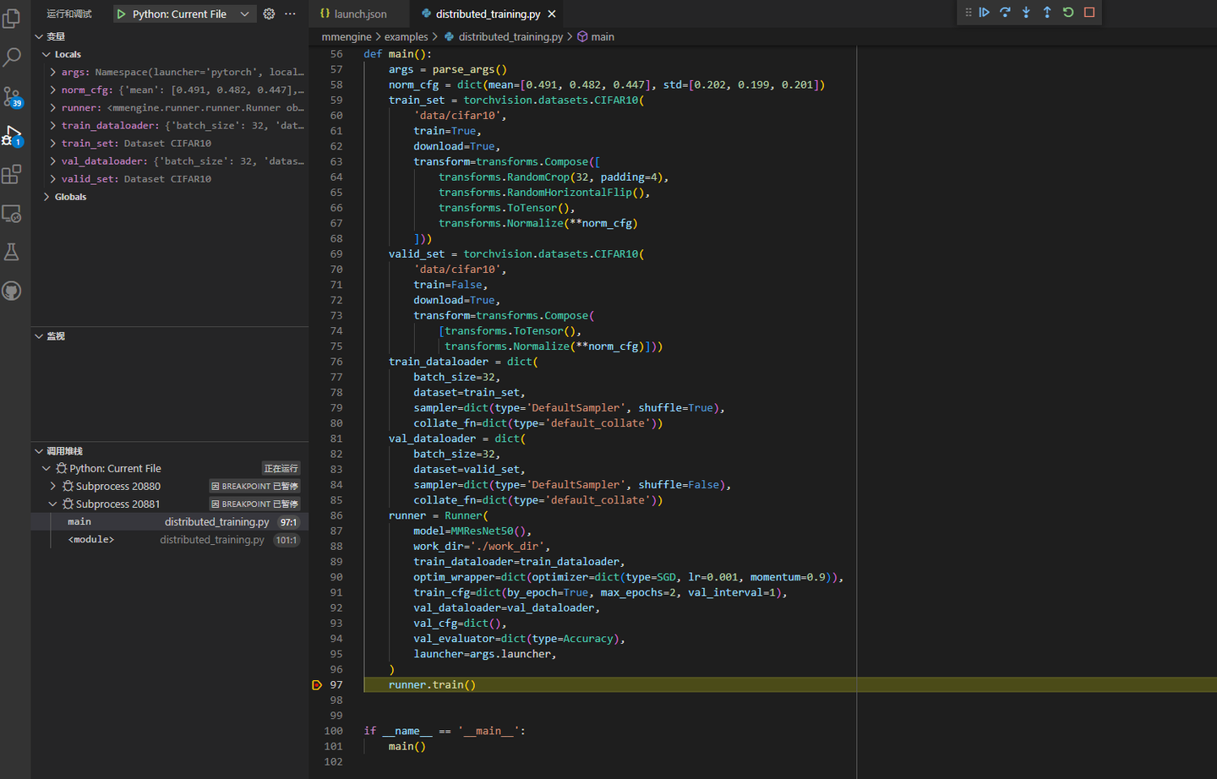Continue execution in debug toolbar
Screen dimensions: 1217x779
(x=984, y=13)
